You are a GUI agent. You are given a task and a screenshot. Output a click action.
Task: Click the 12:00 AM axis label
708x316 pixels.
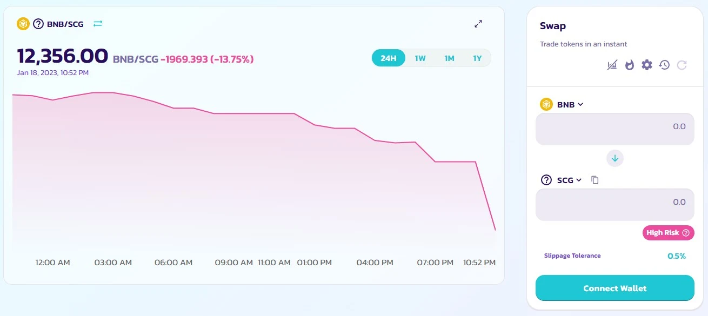point(53,263)
